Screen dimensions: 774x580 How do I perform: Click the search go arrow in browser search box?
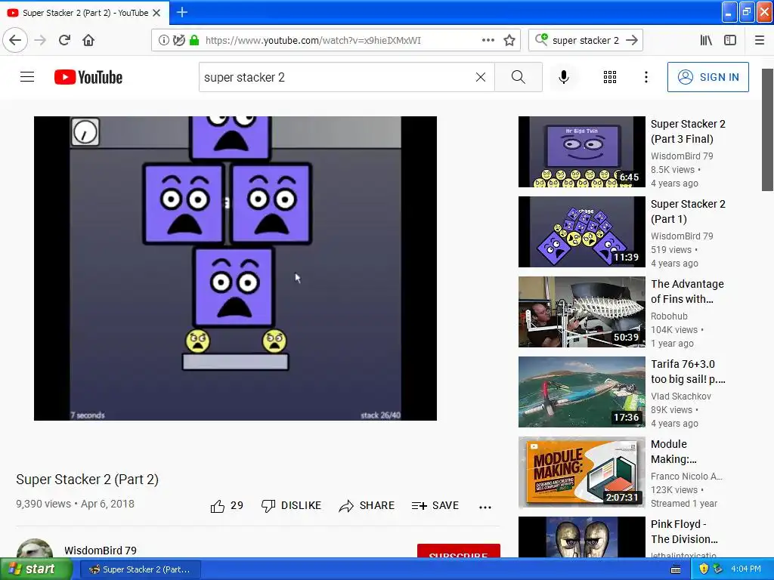click(632, 40)
